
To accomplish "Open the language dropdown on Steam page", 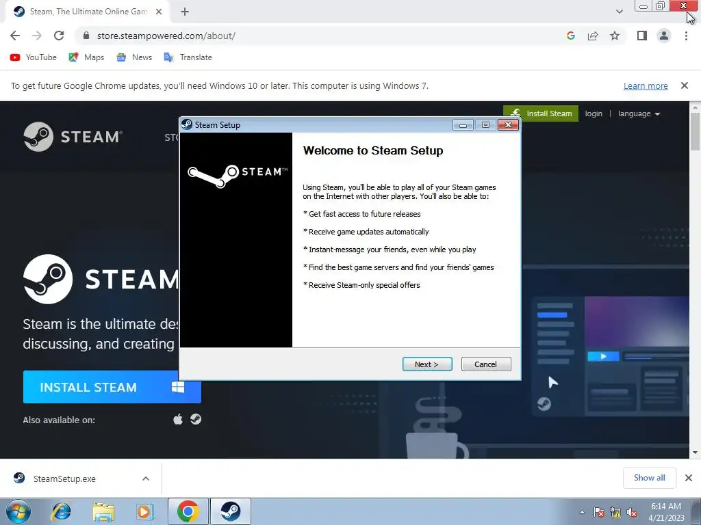I will (639, 113).
